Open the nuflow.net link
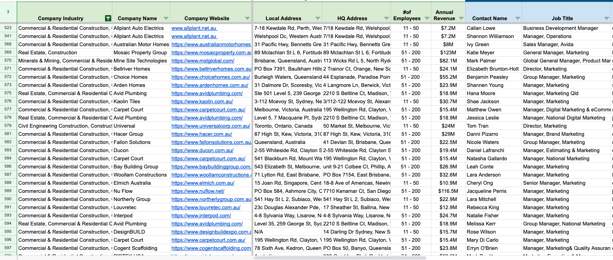The image size is (613, 260). pos(198,191)
